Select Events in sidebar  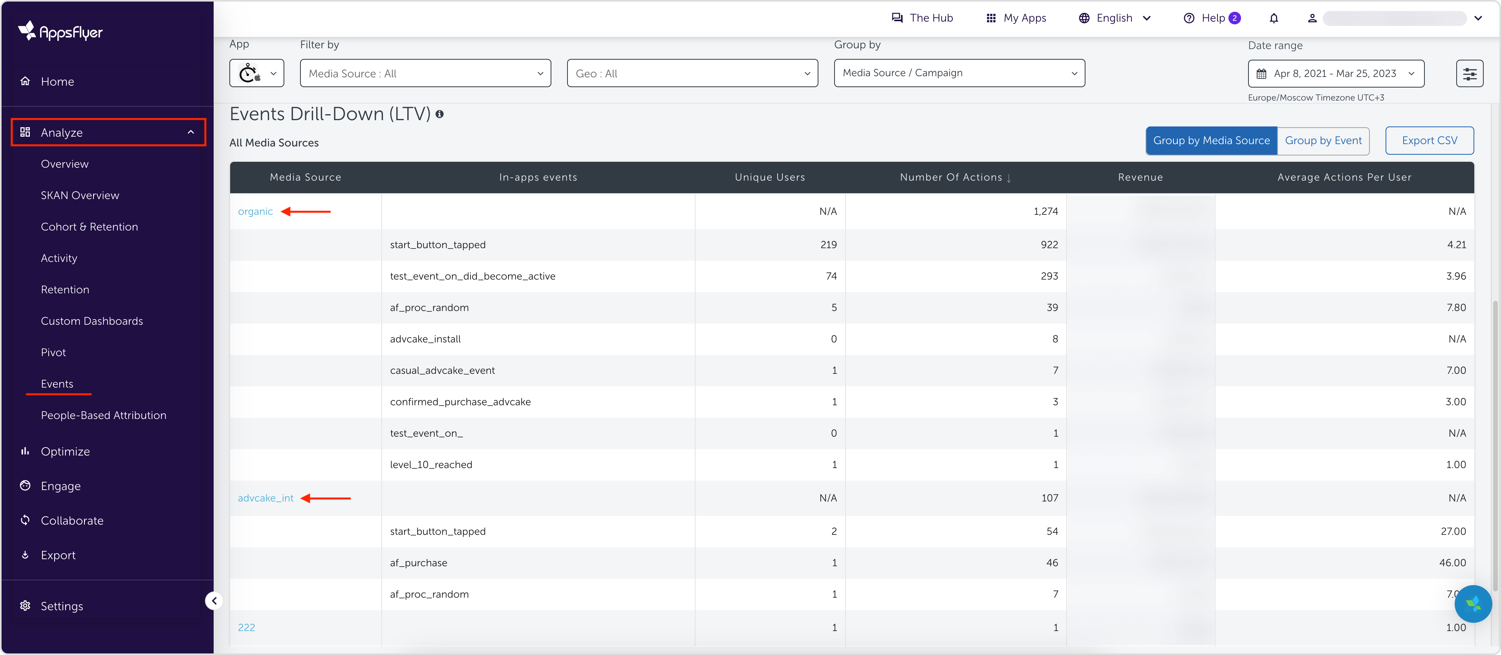pos(57,384)
